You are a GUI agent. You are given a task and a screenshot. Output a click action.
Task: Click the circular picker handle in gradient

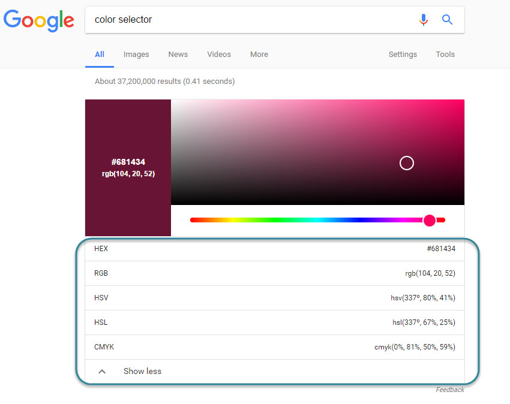pos(407,163)
